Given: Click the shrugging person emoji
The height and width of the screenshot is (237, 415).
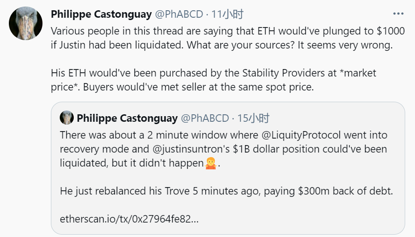Looking at the screenshot, I should click(211, 163).
